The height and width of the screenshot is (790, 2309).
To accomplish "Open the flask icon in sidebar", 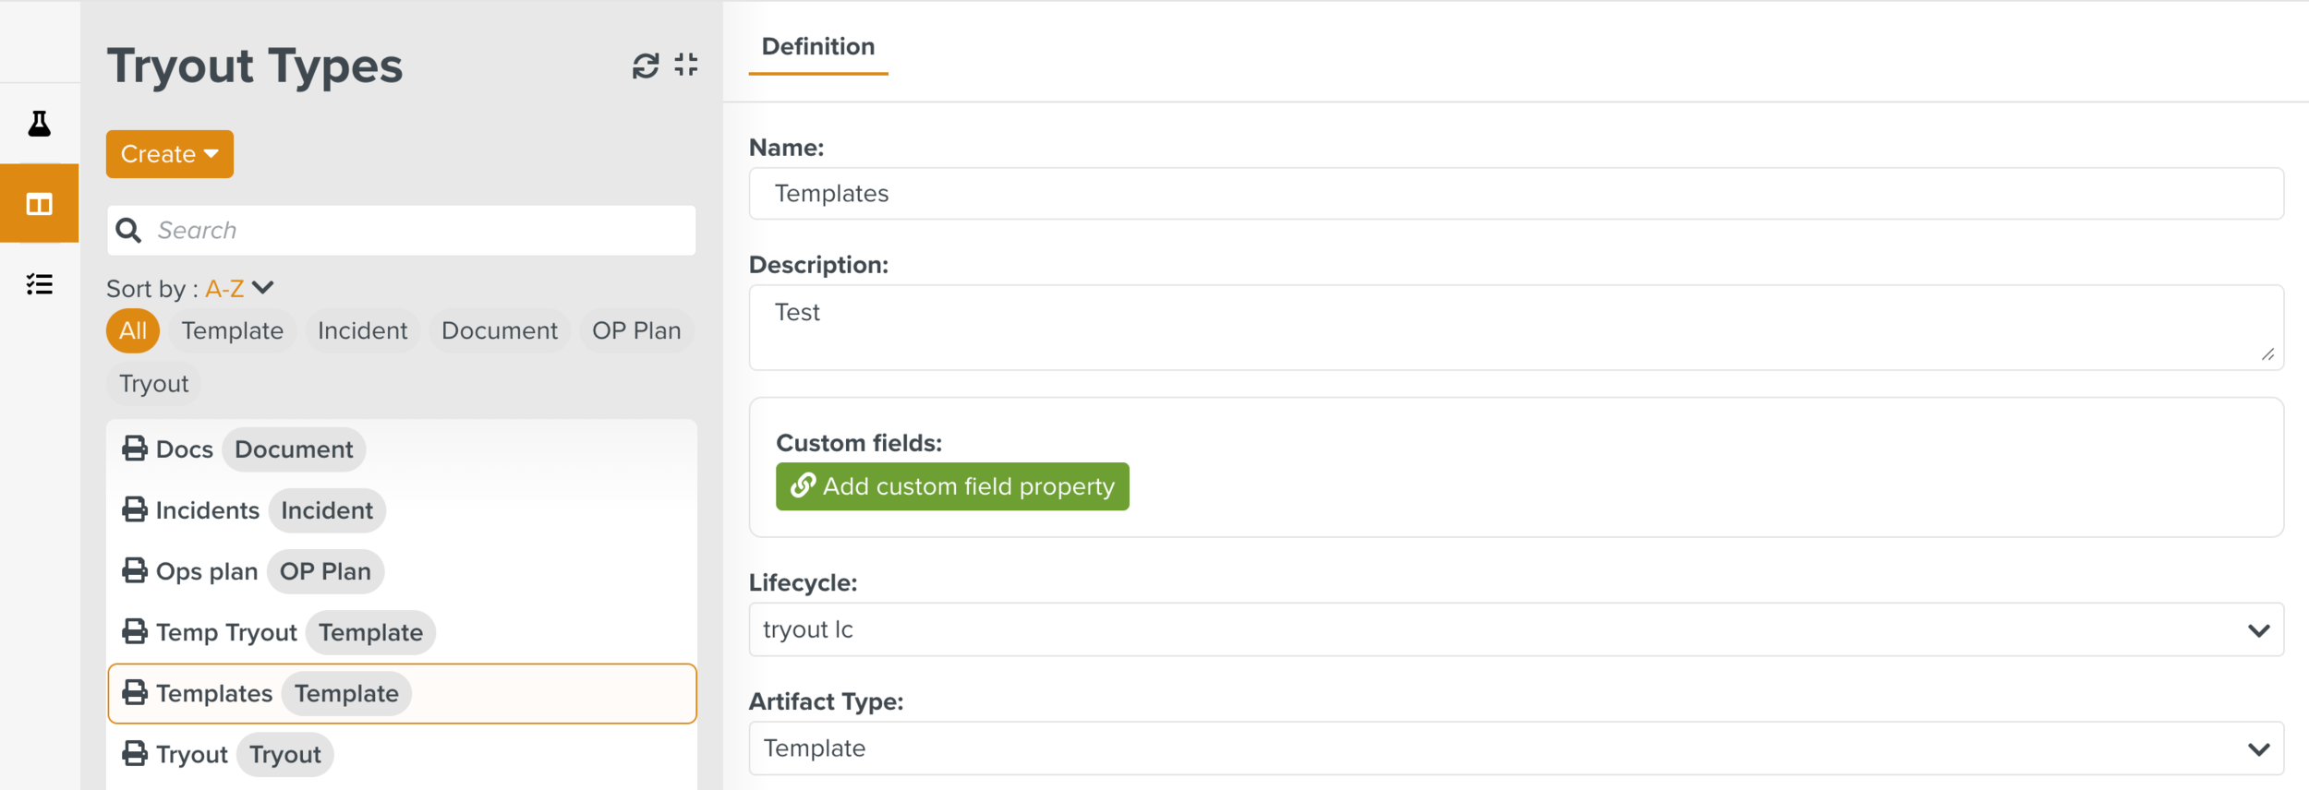I will point(39,124).
